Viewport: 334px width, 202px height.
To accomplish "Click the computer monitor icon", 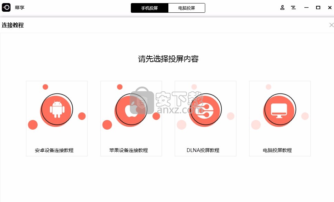I will (279, 111).
